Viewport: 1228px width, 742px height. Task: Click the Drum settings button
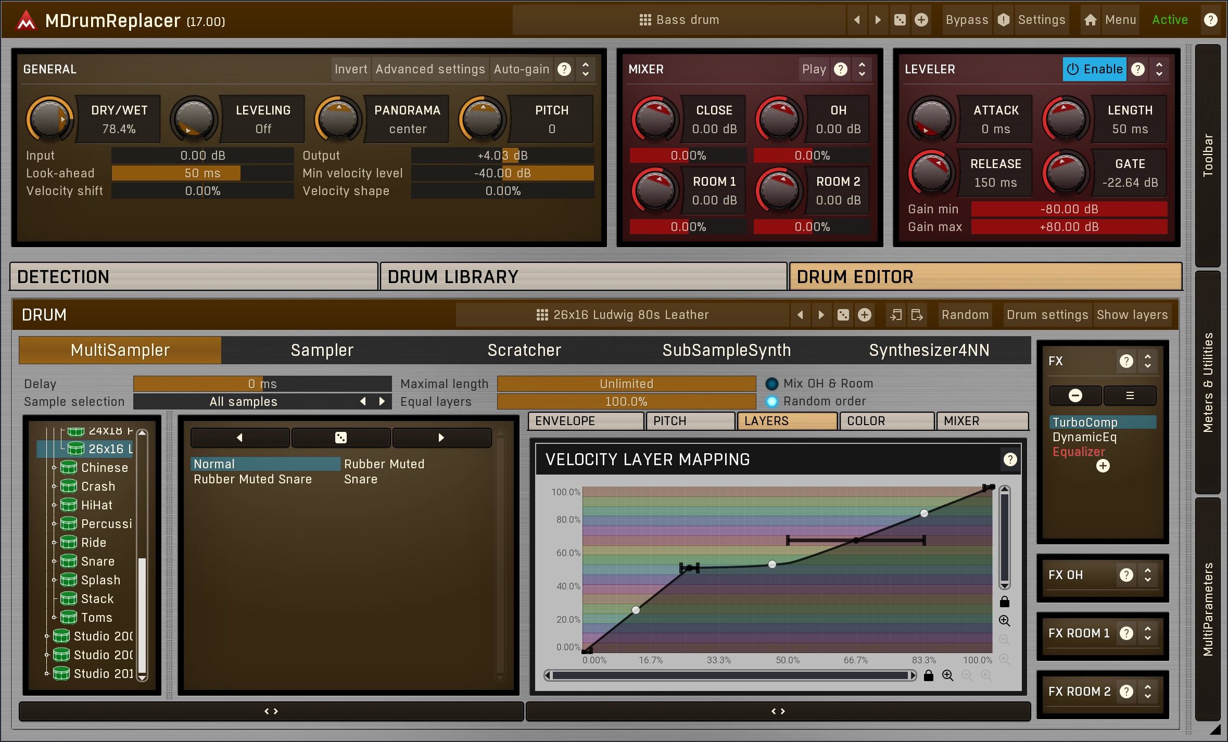(1047, 315)
